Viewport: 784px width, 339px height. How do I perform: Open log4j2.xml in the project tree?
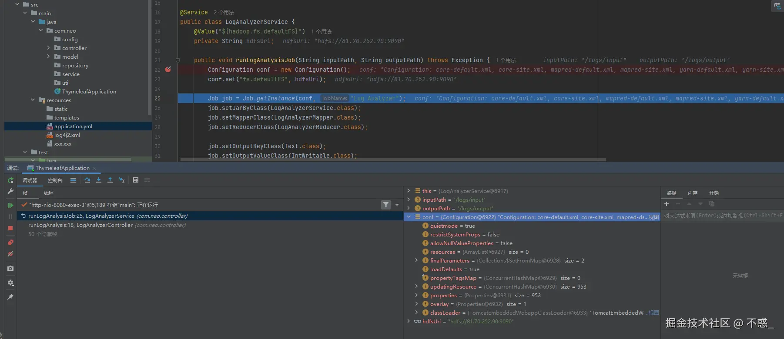67,135
